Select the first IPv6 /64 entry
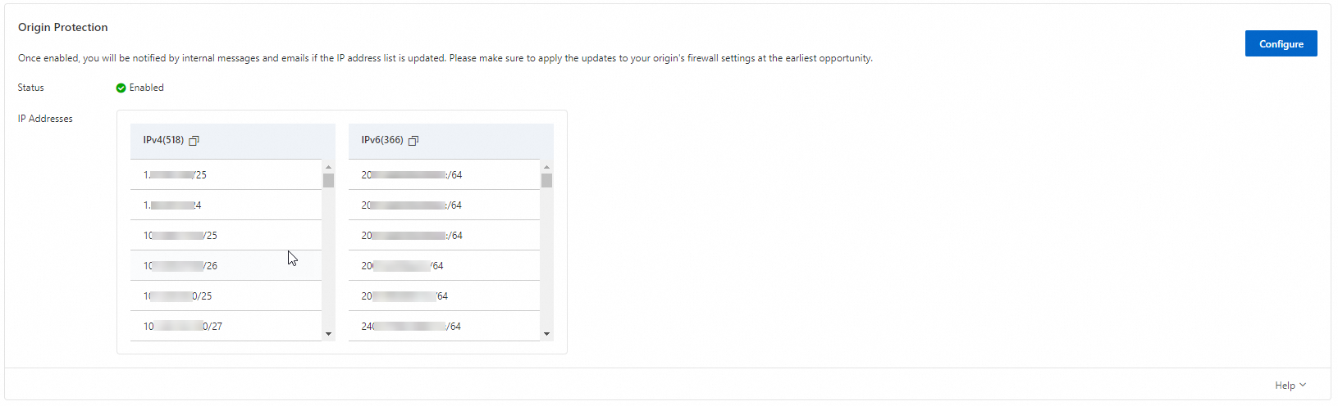This screenshot has height=406, width=1338. tap(444, 175)
